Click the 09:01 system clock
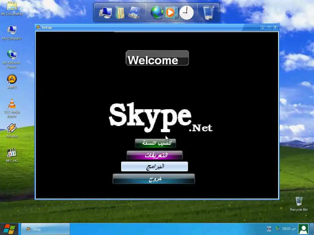 click(x=289, y=229)
